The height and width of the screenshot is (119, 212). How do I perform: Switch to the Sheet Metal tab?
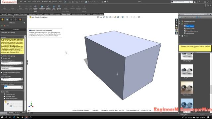[x=24, y=14]
